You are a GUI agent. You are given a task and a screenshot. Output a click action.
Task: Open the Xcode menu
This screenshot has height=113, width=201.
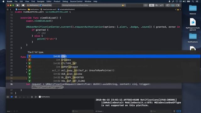coord(9,1)
